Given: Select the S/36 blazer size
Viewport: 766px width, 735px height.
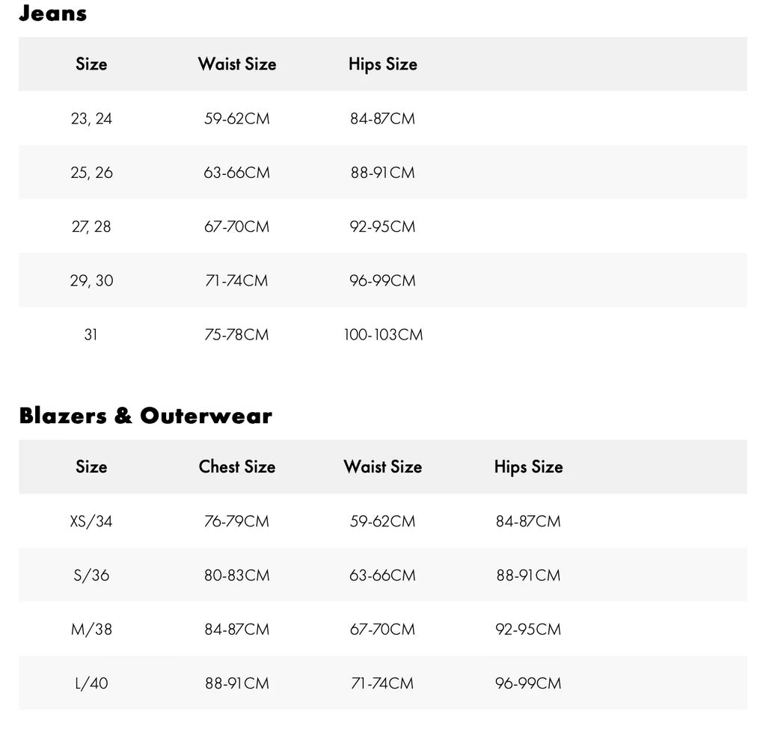Looking at the screenshot, I should (x=91, y=575).
